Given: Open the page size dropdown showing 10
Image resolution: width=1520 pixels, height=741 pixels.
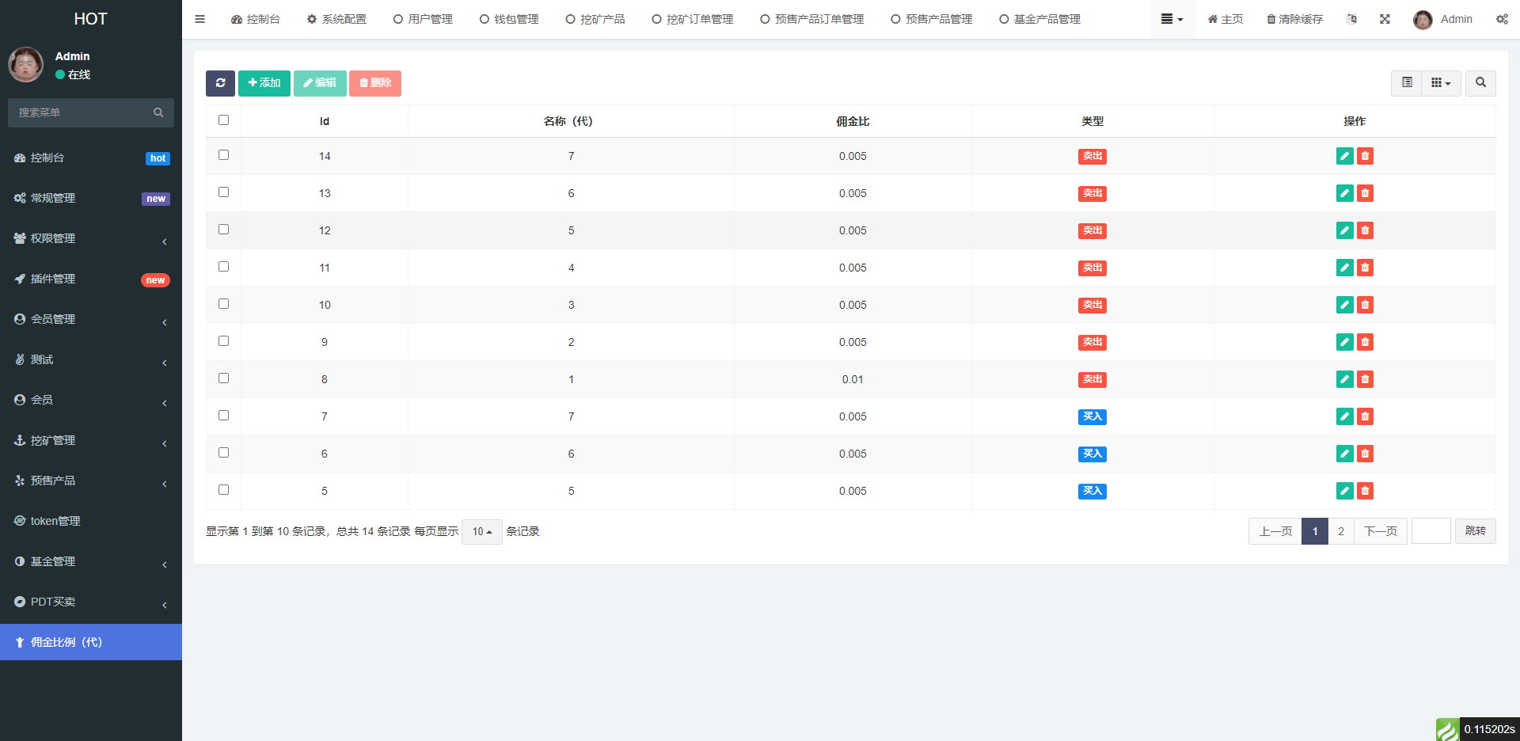Looking at the screenshot, I should [481, 531].
